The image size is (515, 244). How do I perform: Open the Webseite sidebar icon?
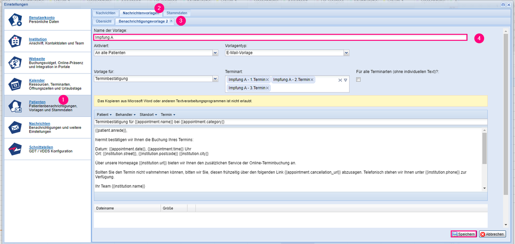click(x=17, y=63)
